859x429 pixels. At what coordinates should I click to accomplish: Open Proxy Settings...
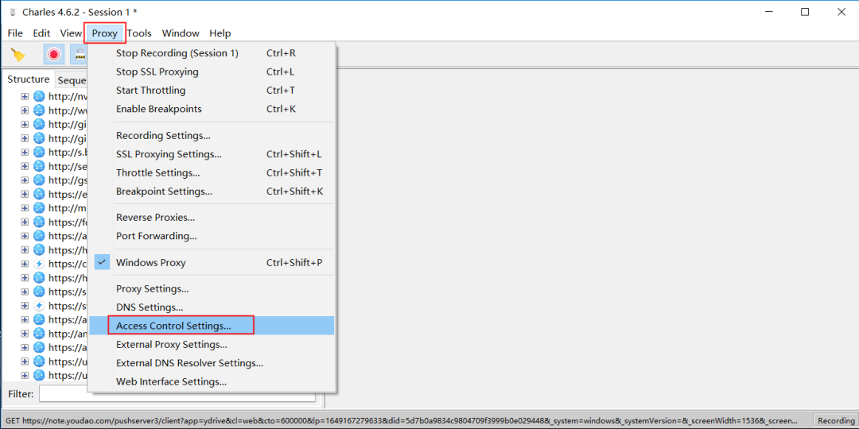(211, 289)
